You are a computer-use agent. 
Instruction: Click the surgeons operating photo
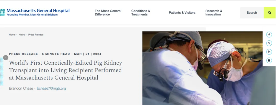point(202,68)
